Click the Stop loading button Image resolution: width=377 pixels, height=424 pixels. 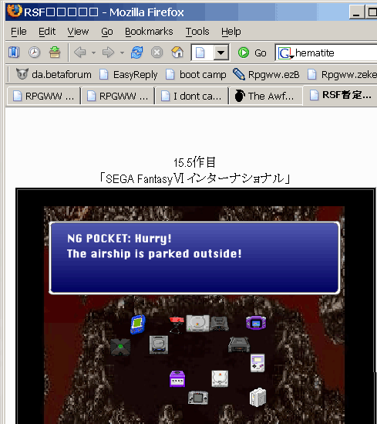pos(157,53)
